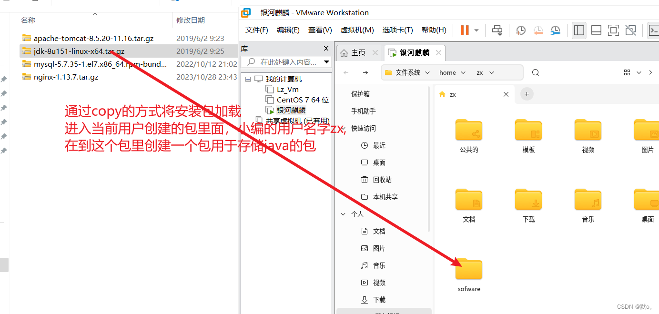Toggle the library sidebar view in VMware toolbar
This screenshot has height=314, width=659.
579,30
